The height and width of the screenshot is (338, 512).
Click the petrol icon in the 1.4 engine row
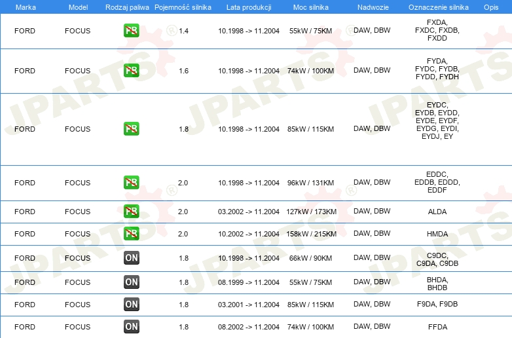coord(132,31)
